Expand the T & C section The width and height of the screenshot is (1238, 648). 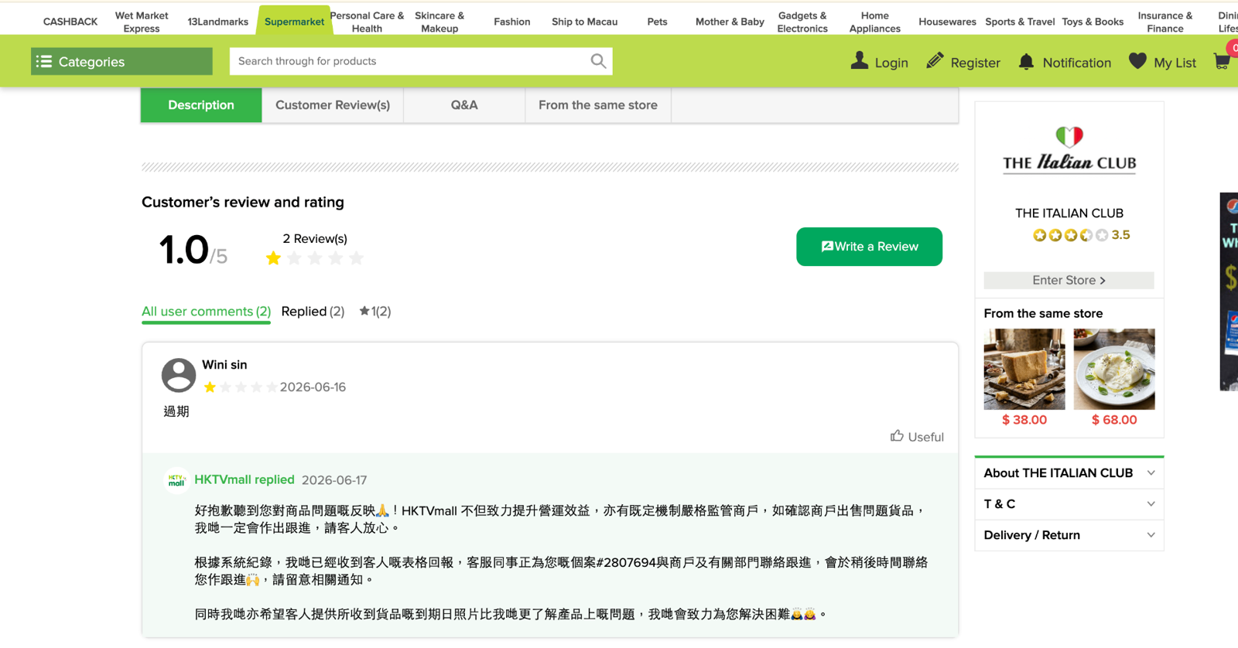pyautogui.click(x=1069, y=504)
